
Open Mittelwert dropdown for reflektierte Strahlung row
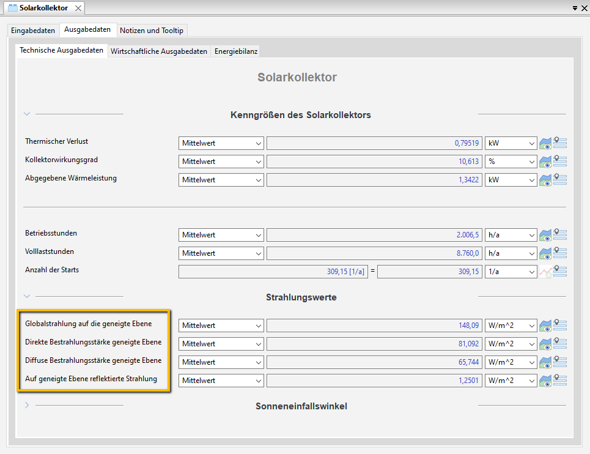tap(221, 381)
